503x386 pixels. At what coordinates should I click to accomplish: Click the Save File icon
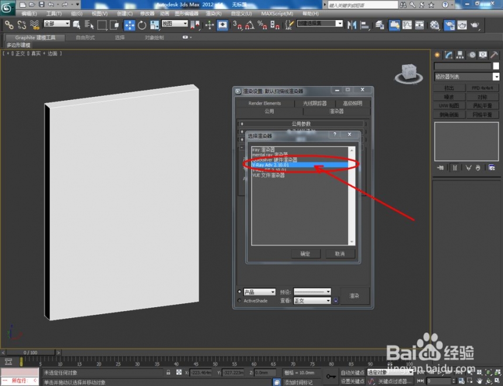click(42, 5)
